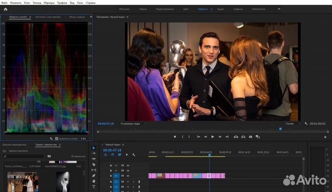Select the Razor tool in toolbar
Viewport: 332px width, 192px height.
coord(94,164)
